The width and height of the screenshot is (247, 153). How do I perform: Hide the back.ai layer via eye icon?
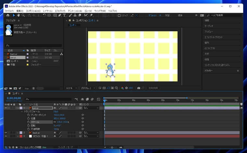point(6,133)
